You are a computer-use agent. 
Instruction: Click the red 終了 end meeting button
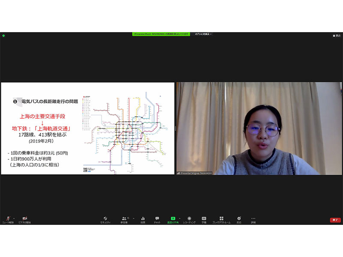[x=335, y=220]
